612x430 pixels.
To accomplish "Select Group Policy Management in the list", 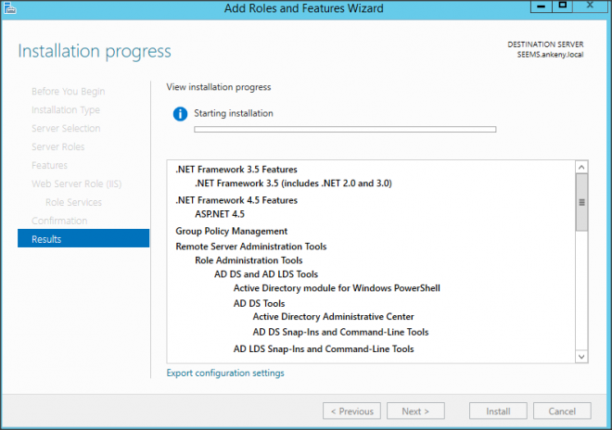I will point(231,231).
